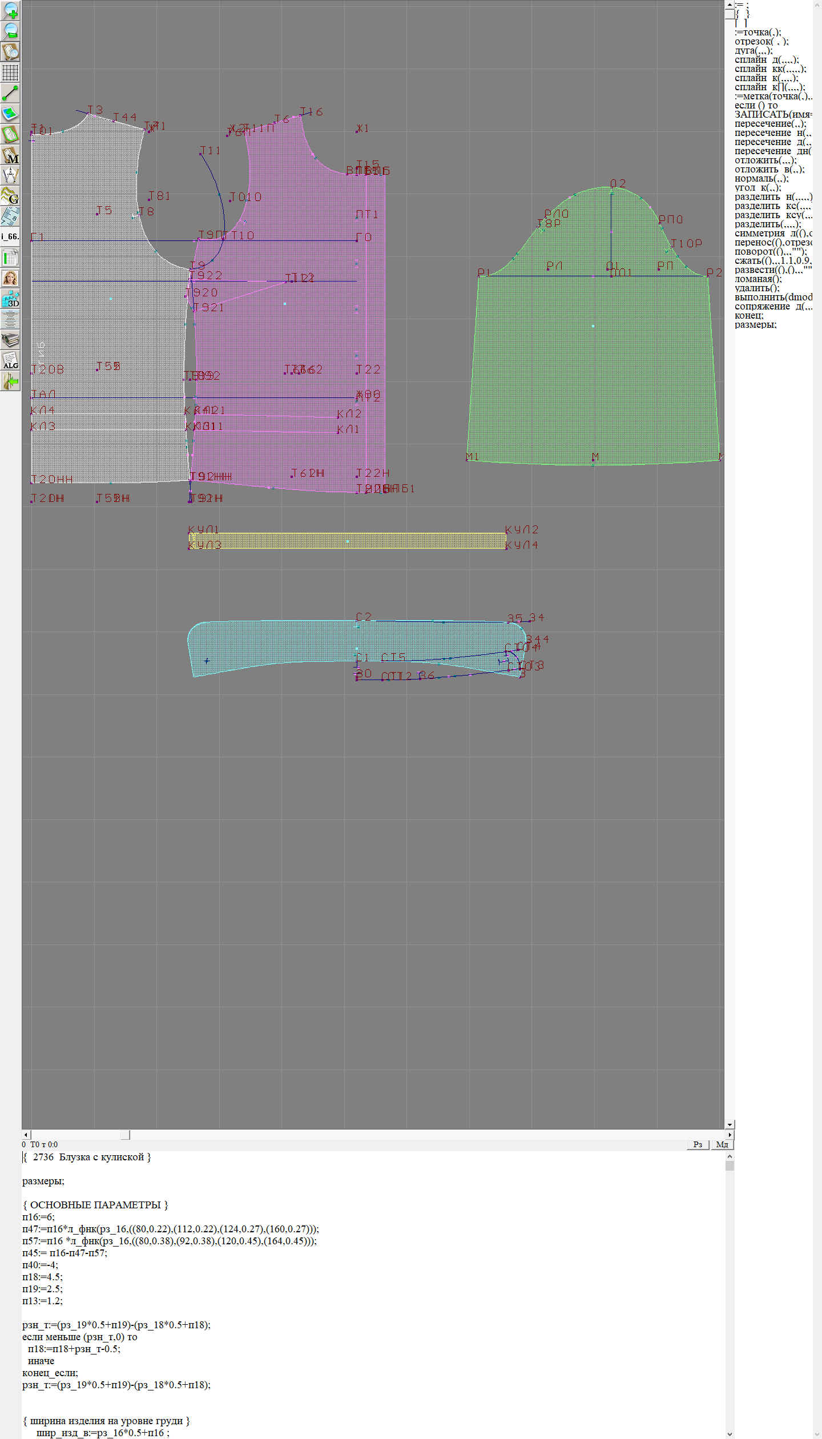Click the green table spreadsheet icon
This screenshot has width=822, height=1439.
[x=10, y=258]
